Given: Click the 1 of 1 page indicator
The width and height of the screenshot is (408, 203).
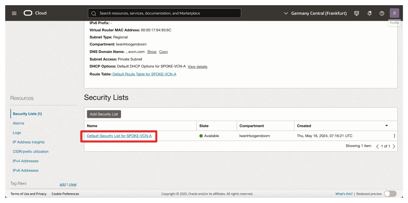Looking at the screenshot, I should click(386, 146).
